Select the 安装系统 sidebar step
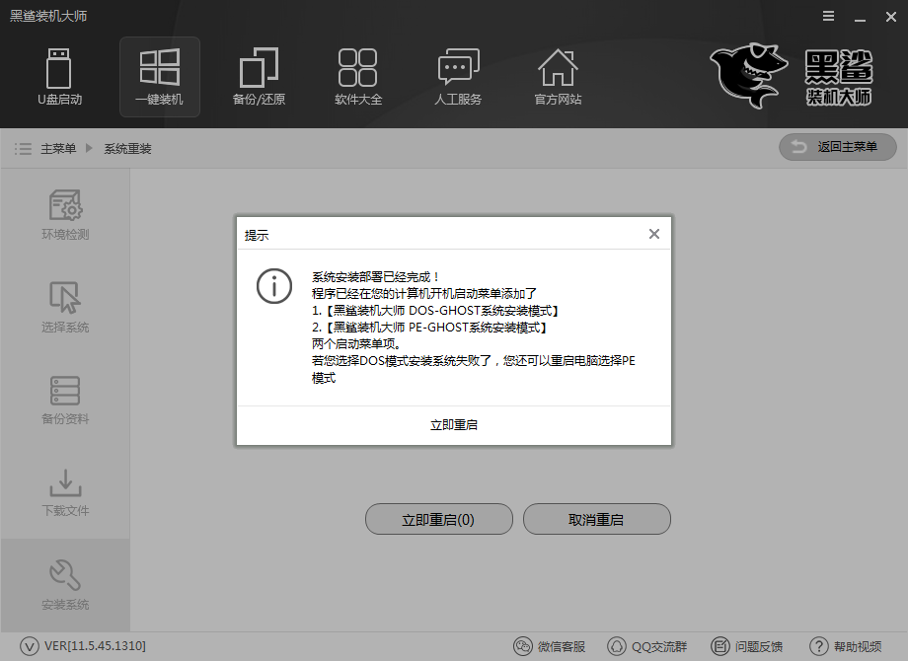Image resolution: width=908 pixels, height=661 pixels. [x=64, y=584]
